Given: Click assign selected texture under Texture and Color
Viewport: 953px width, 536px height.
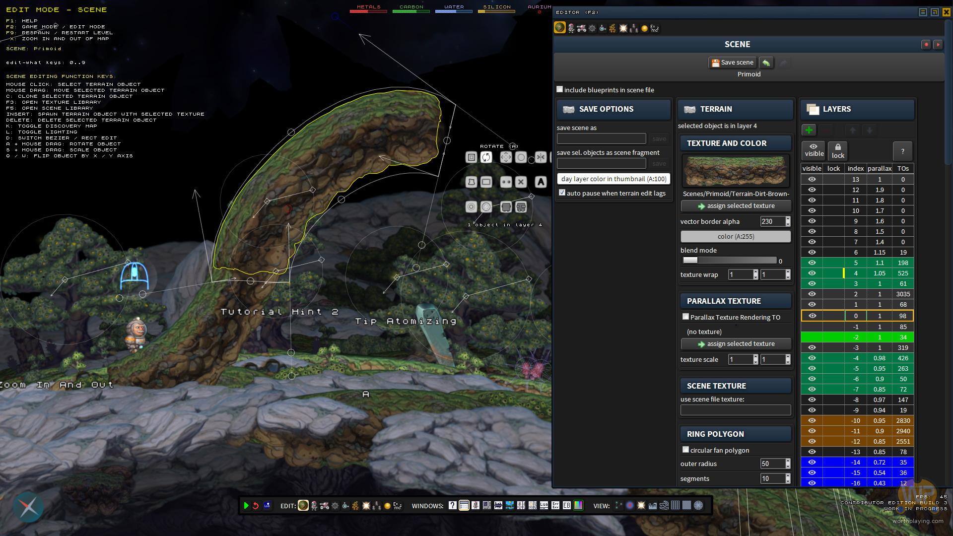Looking at the screenshot, I should (x=736, y=206).
